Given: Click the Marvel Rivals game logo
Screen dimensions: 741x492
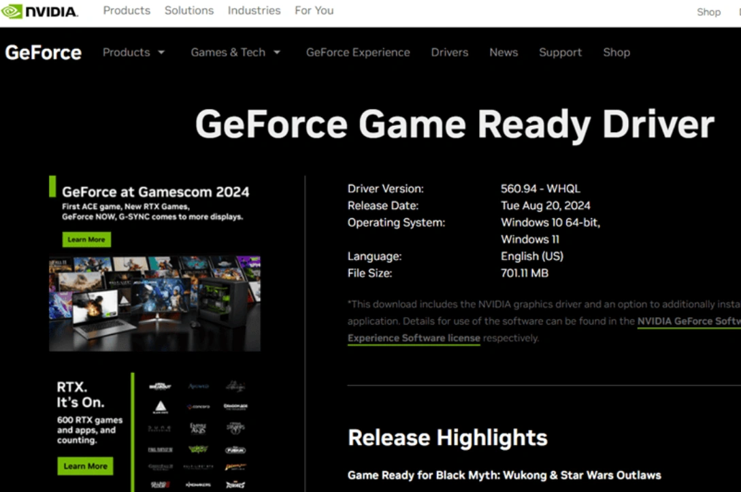Looking at the screenshot, I should point(235,485).
